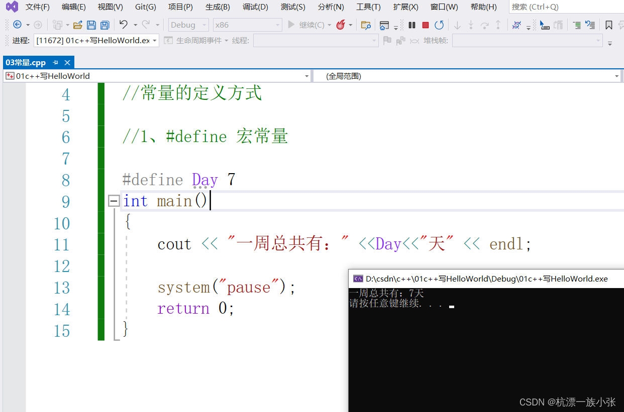Open the Debug configuration dropdown

click(188, 25)
